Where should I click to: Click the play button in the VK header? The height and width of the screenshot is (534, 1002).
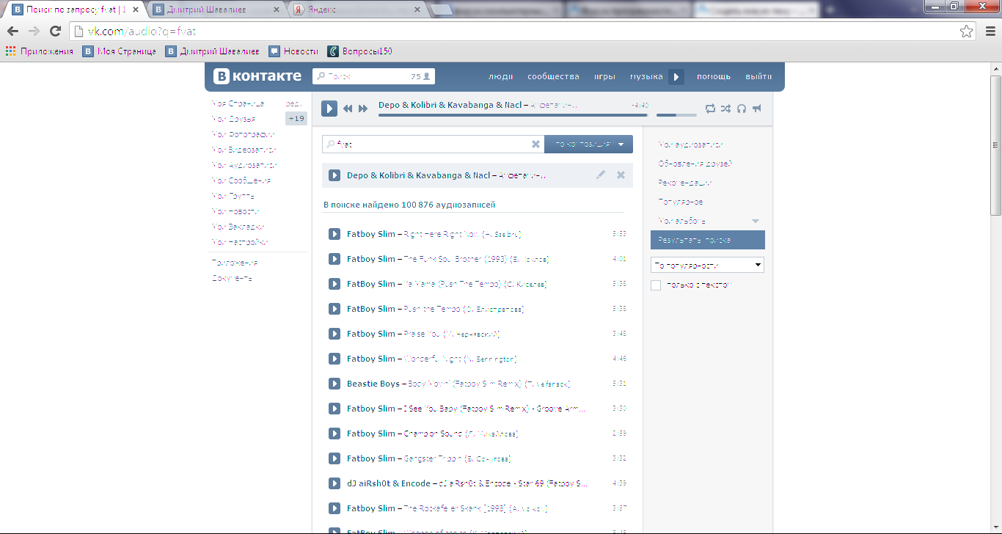pyautogui.click(x=676, y=76)
